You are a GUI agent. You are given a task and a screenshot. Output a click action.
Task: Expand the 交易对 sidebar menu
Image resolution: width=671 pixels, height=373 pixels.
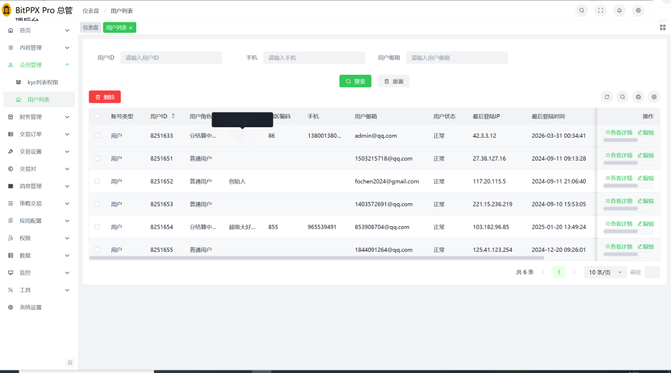[x=39, y=168]
